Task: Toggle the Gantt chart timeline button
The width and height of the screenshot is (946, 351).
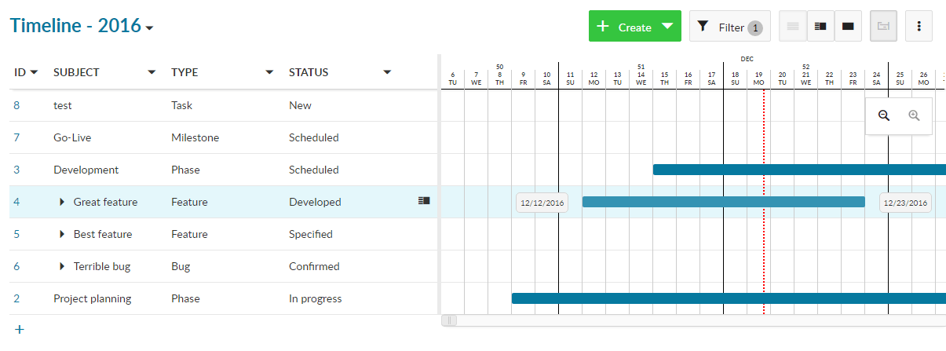Action: (x=883, y=26)
